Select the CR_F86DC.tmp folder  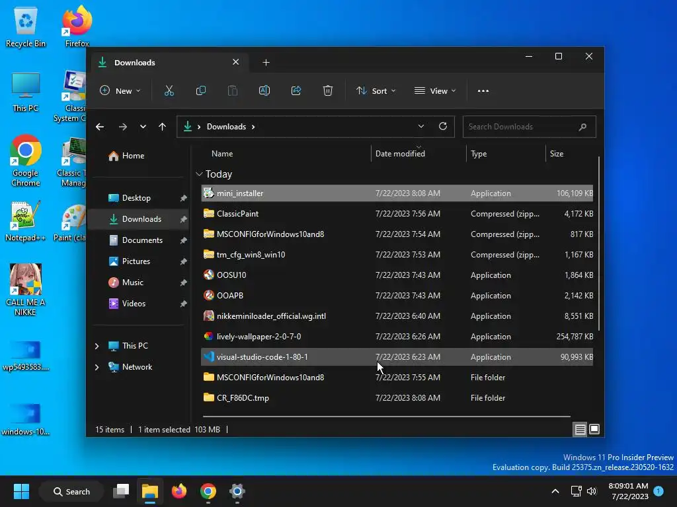(x=397, y=398)
